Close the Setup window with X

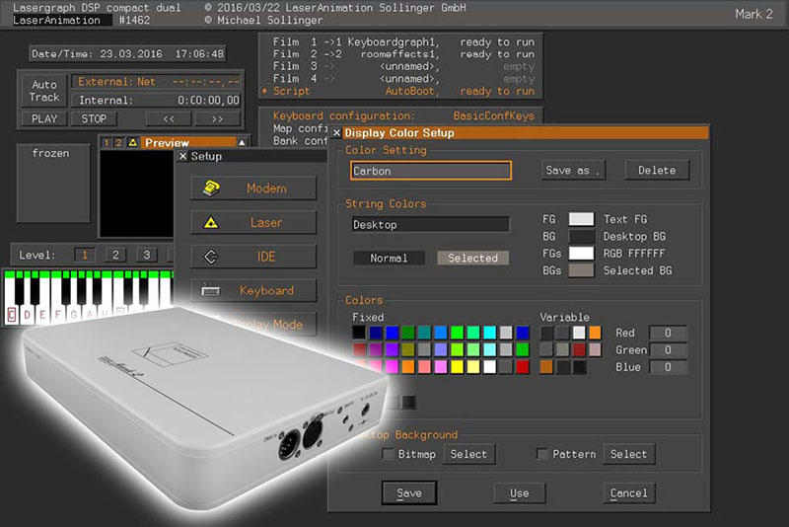pos(182,156)
